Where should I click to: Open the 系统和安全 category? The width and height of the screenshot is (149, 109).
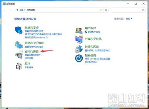click(x=32, y=28)
